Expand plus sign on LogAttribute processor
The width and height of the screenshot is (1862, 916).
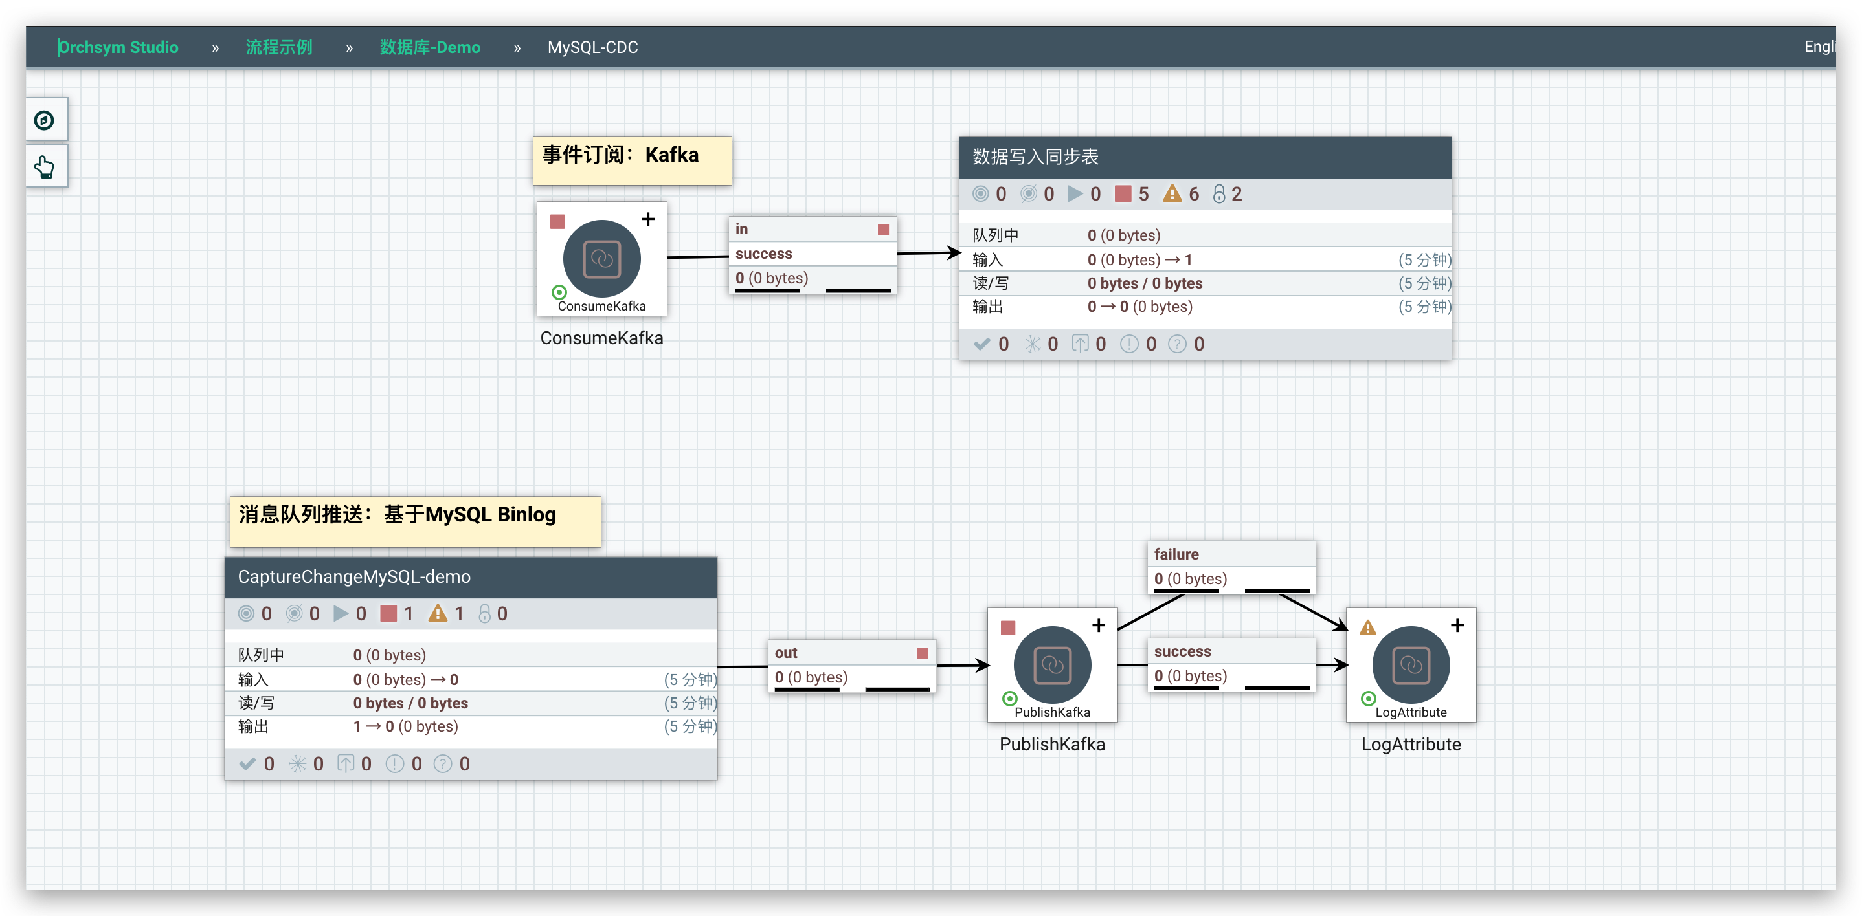click(x=1457, y=625)
